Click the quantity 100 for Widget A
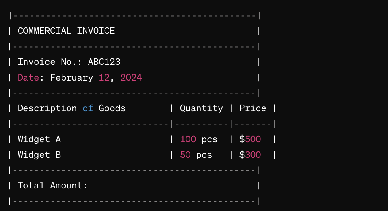388x211 pixels. pyautogui.click(x=188, y=139)
